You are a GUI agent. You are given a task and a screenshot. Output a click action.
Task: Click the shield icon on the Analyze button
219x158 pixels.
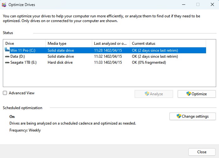coord(147,94)
